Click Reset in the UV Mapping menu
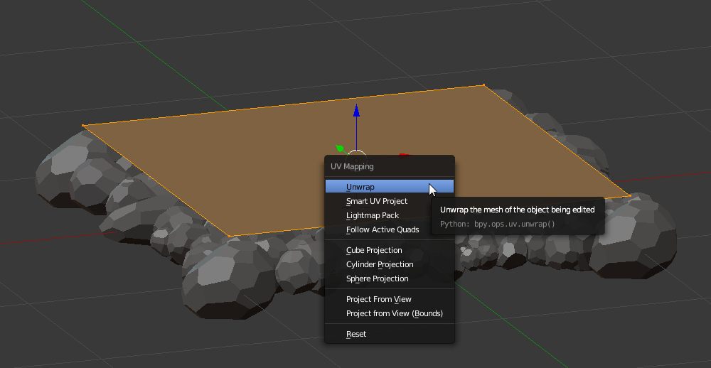The height and width of the screenshot is (368, 711). coord(356,334)
